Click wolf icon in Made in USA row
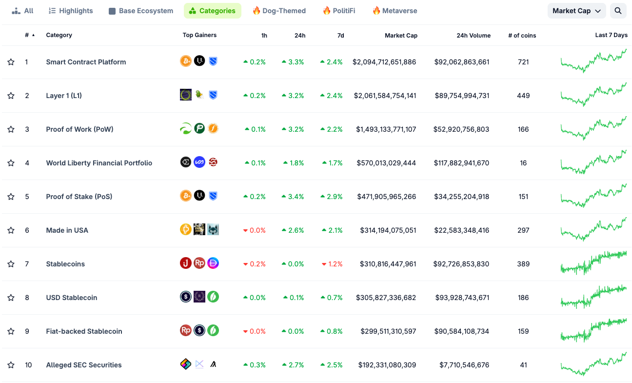The height and width of the screenshot is (383, 632). (213, 229)
